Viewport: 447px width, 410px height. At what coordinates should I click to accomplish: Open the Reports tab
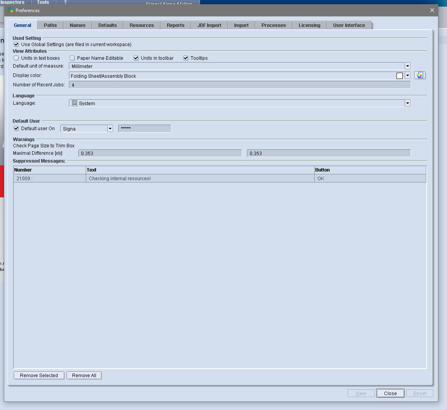tap(176, 25)
